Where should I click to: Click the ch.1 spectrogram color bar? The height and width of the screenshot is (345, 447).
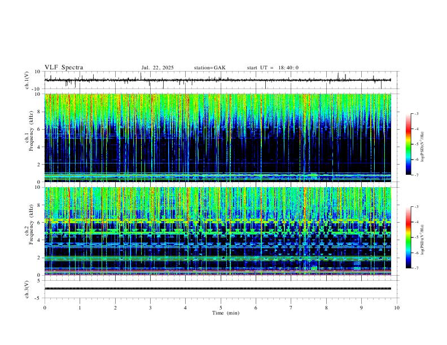409,144
